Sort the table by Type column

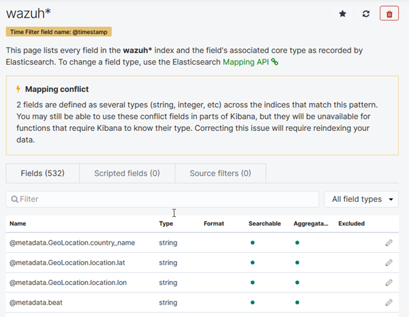(166, 224)
